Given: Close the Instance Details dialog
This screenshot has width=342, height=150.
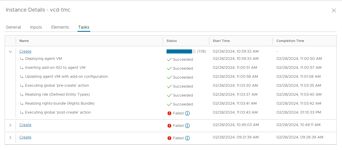Looking at the screenshot, I should click(334, 10).
